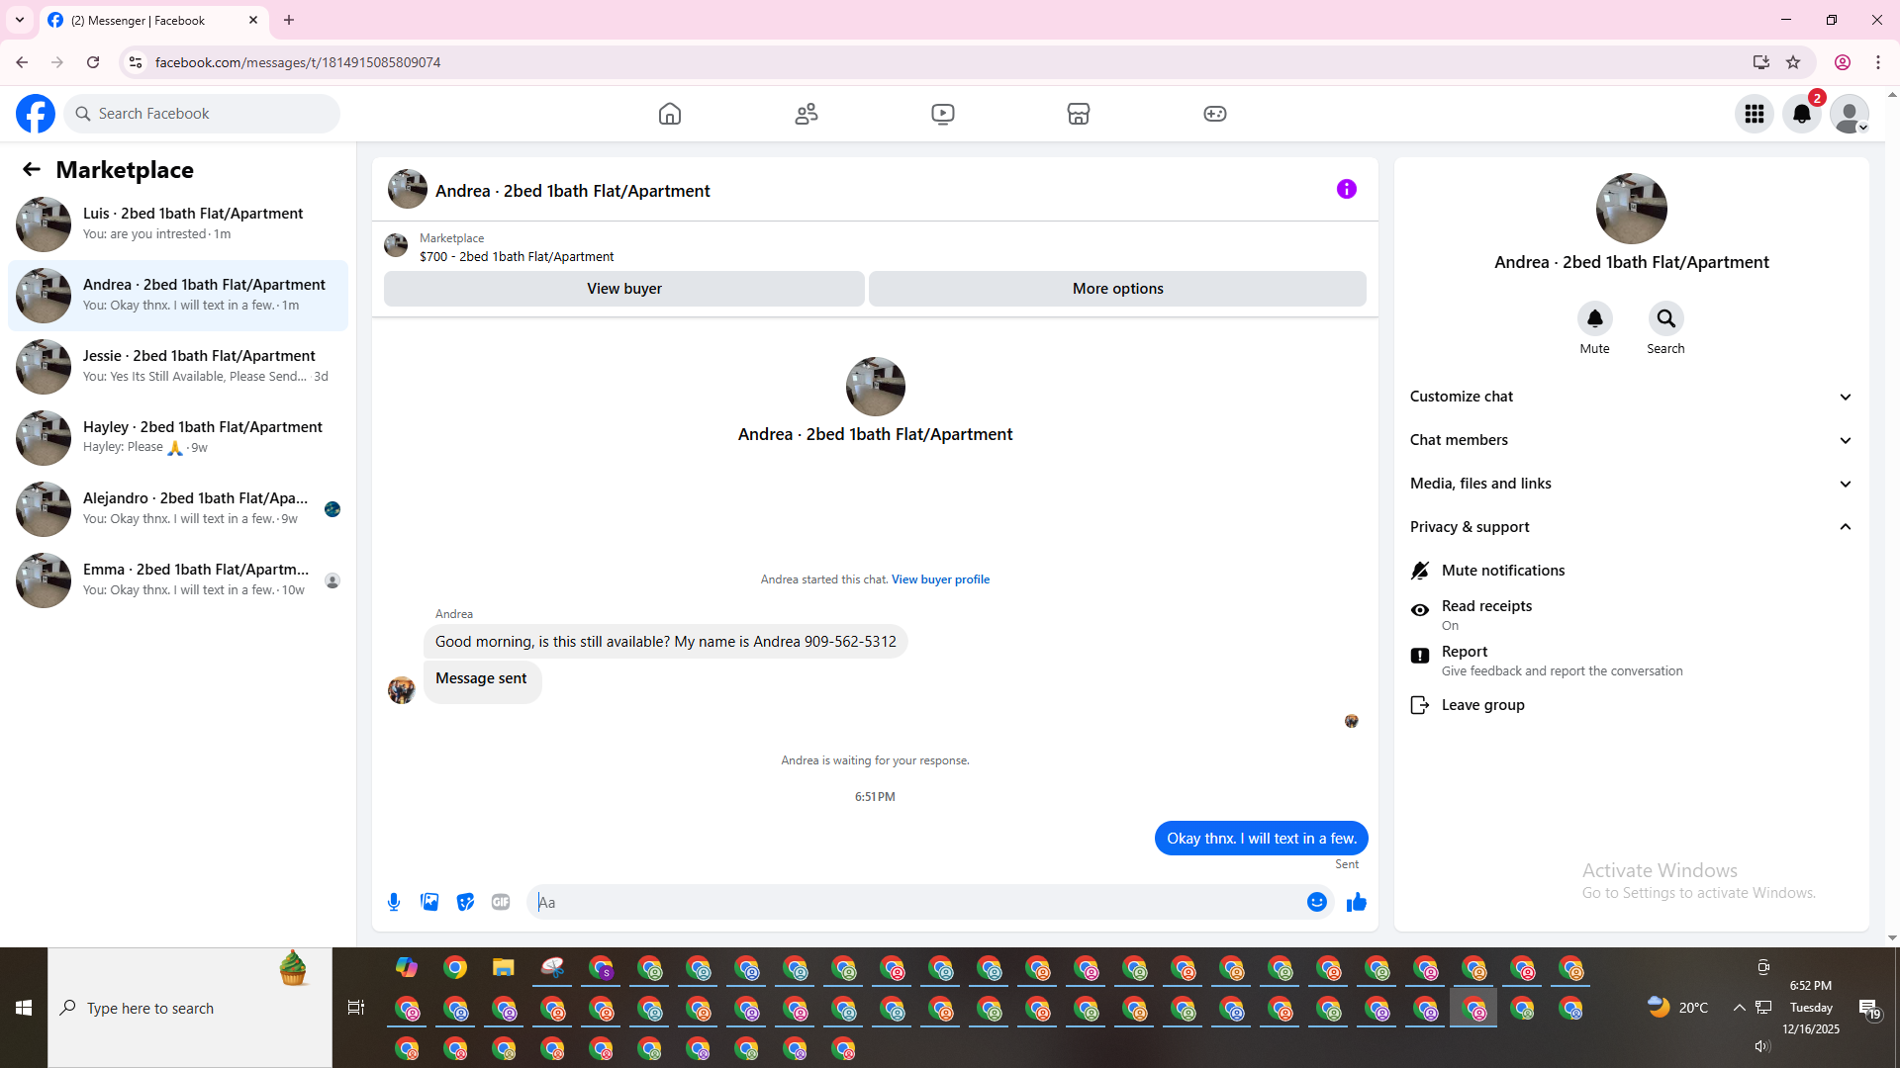Click the View buyer button
The height and width of the screenshot is (1068, 1900).
pos(624,289)
